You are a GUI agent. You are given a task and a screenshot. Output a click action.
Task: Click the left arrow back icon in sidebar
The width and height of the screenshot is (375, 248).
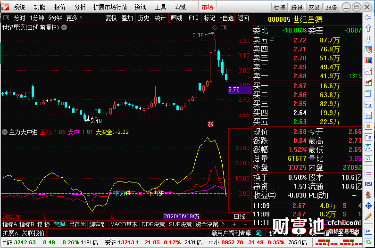tap(368, 17)
